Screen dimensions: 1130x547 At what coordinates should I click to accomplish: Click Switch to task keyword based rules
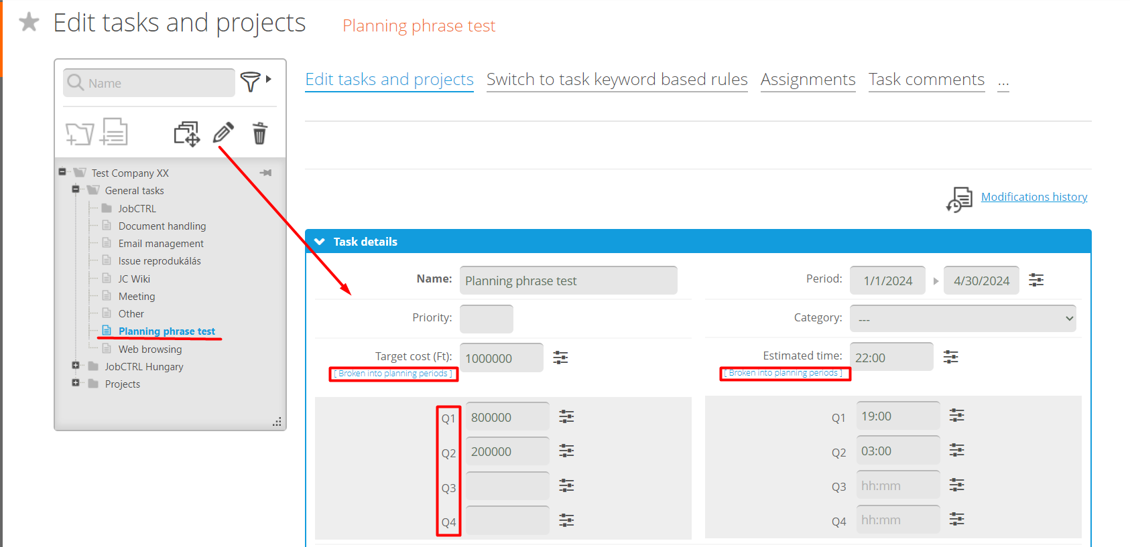(x=617, y=80)
